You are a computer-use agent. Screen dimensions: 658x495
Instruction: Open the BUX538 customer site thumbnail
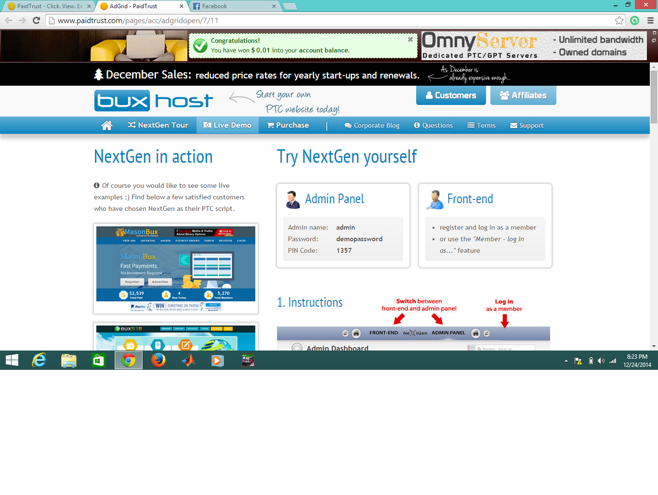(176, 337)
